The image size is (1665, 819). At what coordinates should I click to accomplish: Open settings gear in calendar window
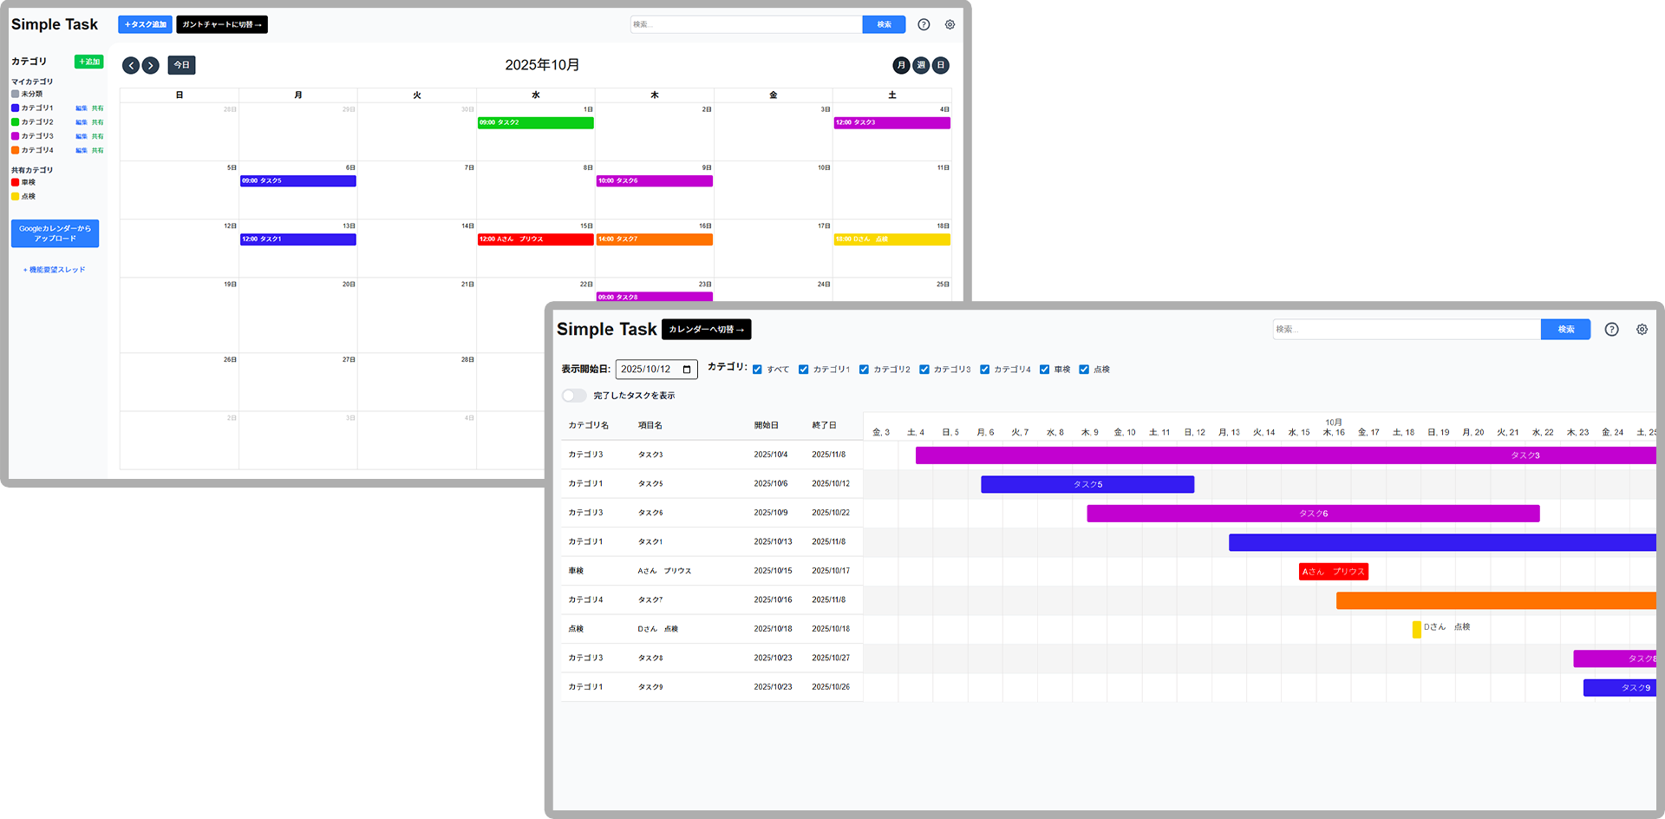[x=950, y=24]
